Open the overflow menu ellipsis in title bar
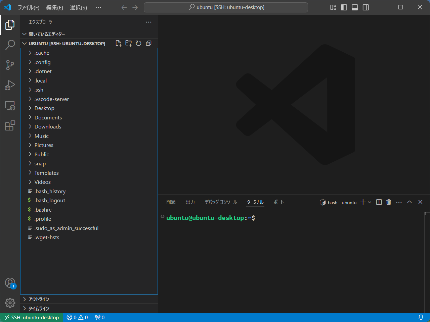 (98, 7)
